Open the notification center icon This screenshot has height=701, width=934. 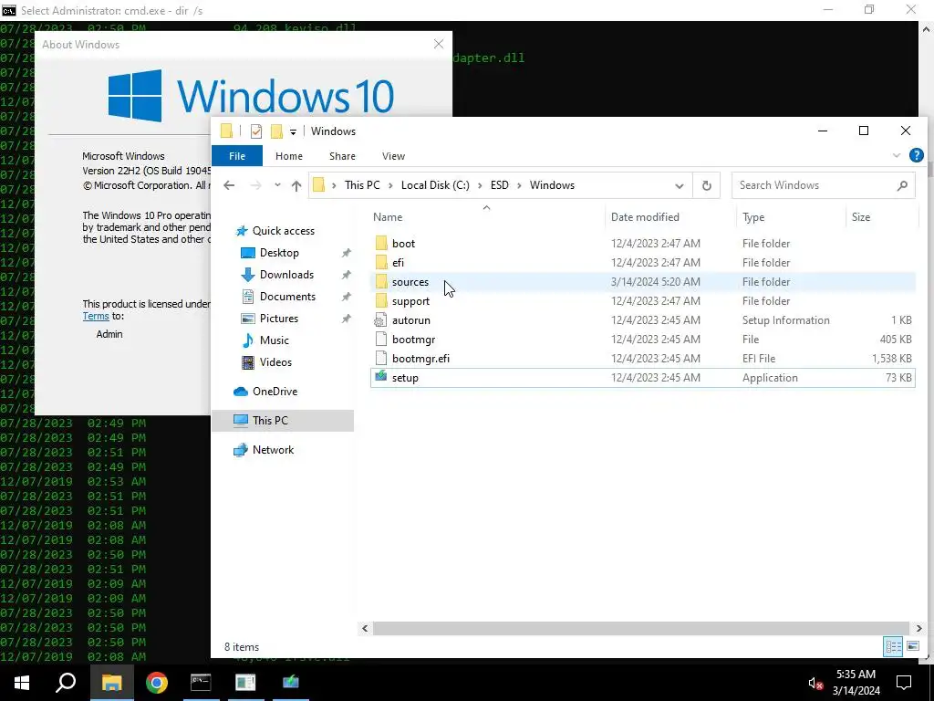pos(904,683)
